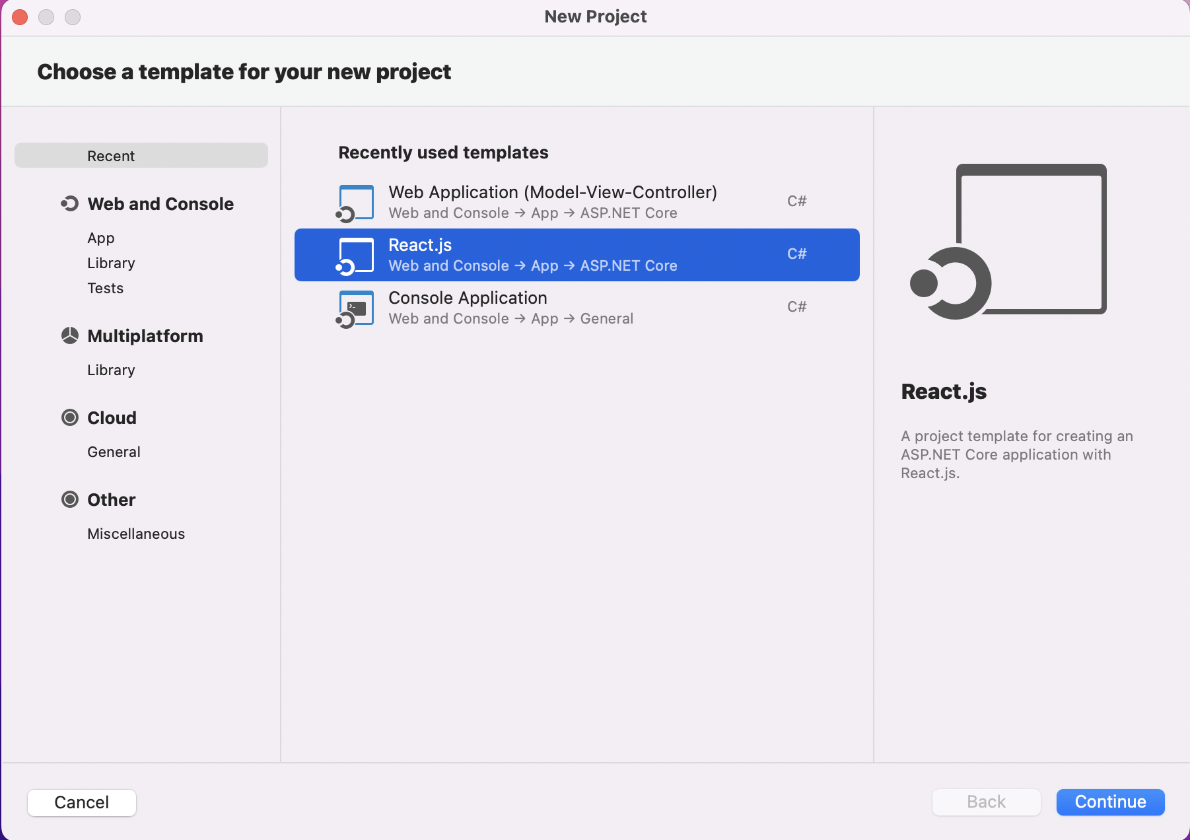This screenshot has height=840, width=1190.
Task: Click the Console Application template icon
Action: (x=355, y=308)
